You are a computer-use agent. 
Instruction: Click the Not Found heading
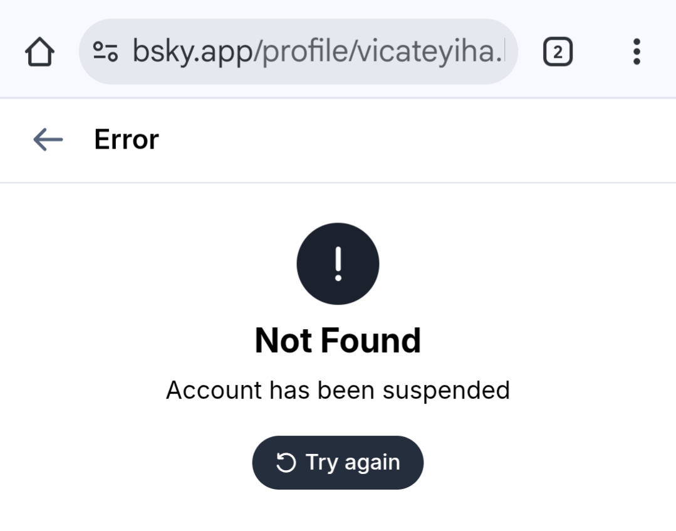click(x=338, y=341)
